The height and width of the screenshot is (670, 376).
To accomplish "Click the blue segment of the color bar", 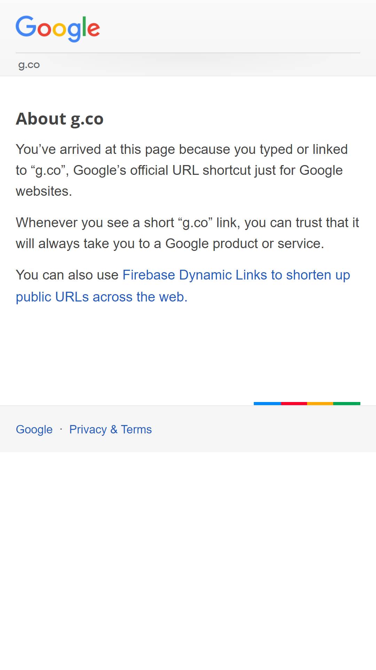I will coord(267,403).
